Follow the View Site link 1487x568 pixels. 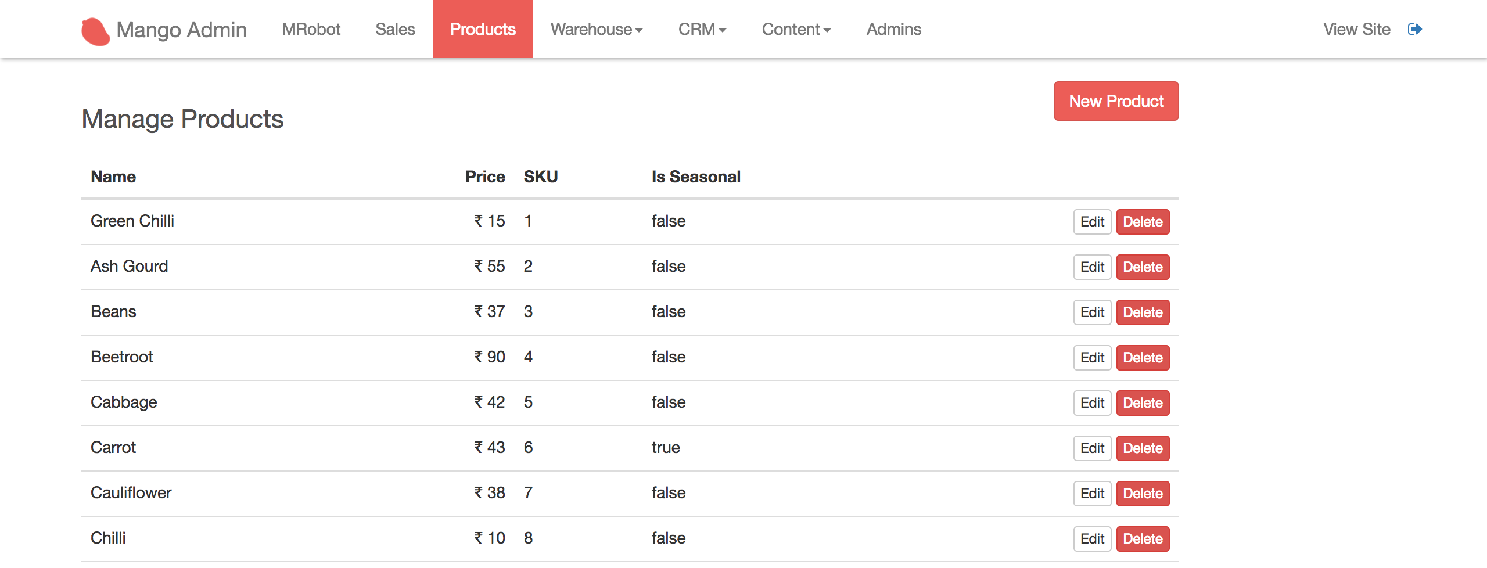tap(1357, 29)
